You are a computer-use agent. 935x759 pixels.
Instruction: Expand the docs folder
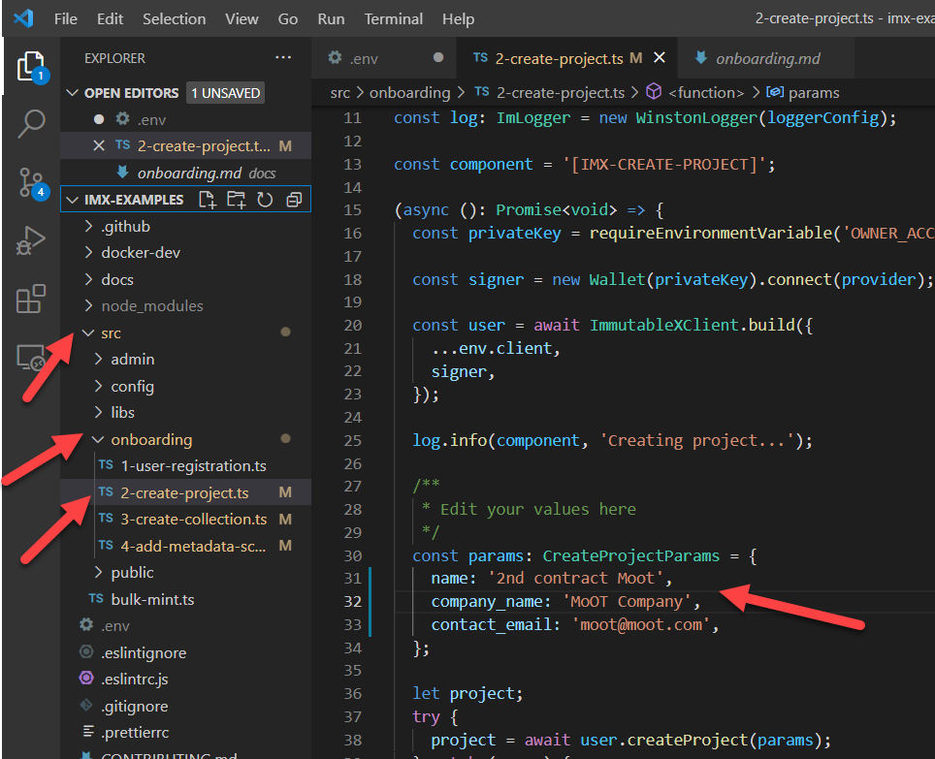pos(88,279)
